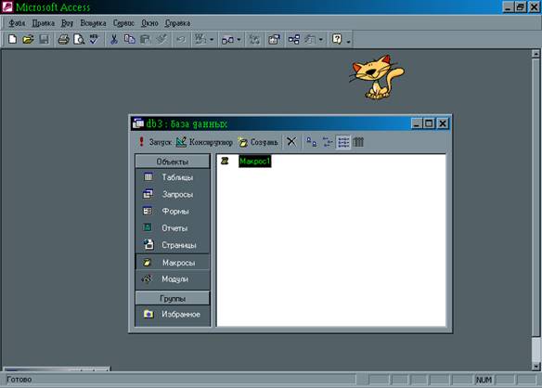The height and width of the screenshot is (388, 542).
Task: Click the Cut scissors icon
Action: pos(114,39)
